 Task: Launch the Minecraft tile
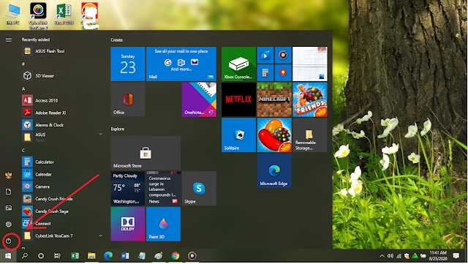tap(274, 99)
